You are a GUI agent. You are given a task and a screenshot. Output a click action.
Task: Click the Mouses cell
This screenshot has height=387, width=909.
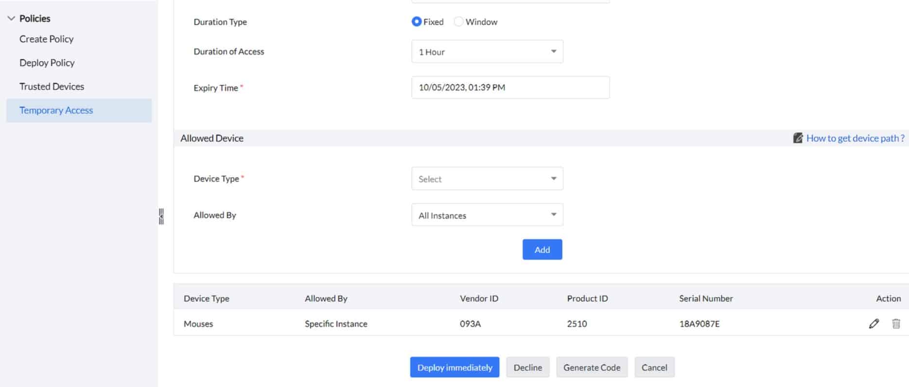point(198,324)
